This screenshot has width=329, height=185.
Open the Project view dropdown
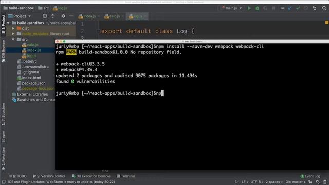[20, 16]
